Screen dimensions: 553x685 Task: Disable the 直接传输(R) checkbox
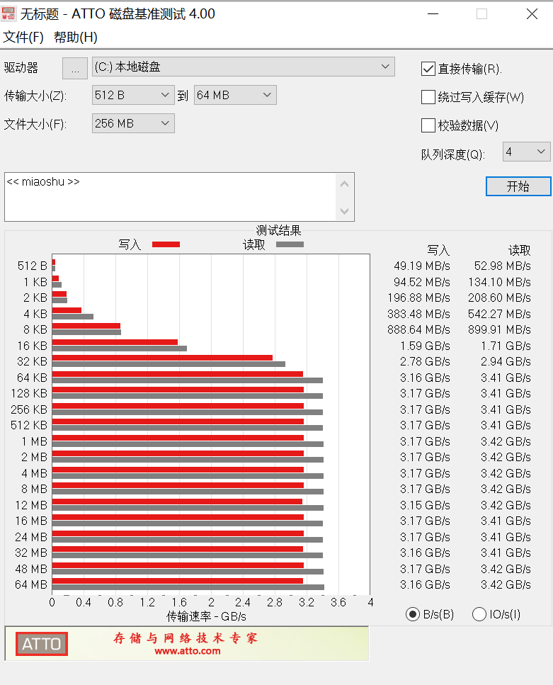coord(428,69)
